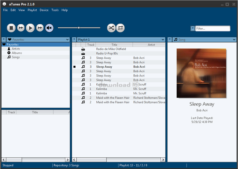The height and width of the screenshot is (169, 238).
Task: Click Title header in lower navigator table
Action: tap(35, 112)
